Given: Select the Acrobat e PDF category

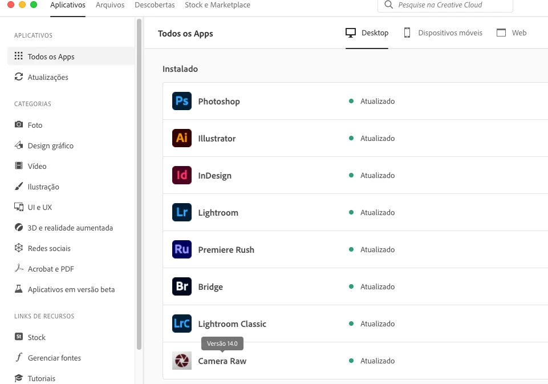Looking at the screenshot, I should (51, 269).
